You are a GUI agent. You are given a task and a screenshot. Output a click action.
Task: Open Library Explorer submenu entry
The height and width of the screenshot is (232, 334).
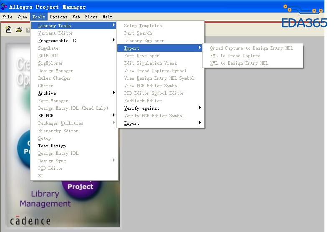160,40
